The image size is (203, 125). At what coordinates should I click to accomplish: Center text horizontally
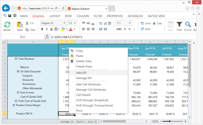coord(88,29)
